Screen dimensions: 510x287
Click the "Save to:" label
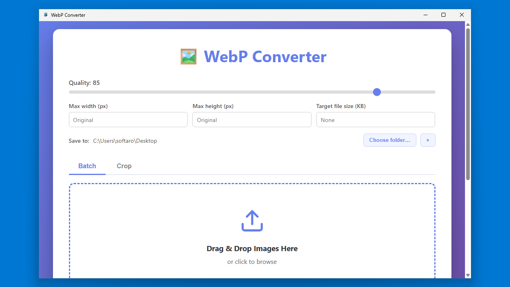coord(79,141)
